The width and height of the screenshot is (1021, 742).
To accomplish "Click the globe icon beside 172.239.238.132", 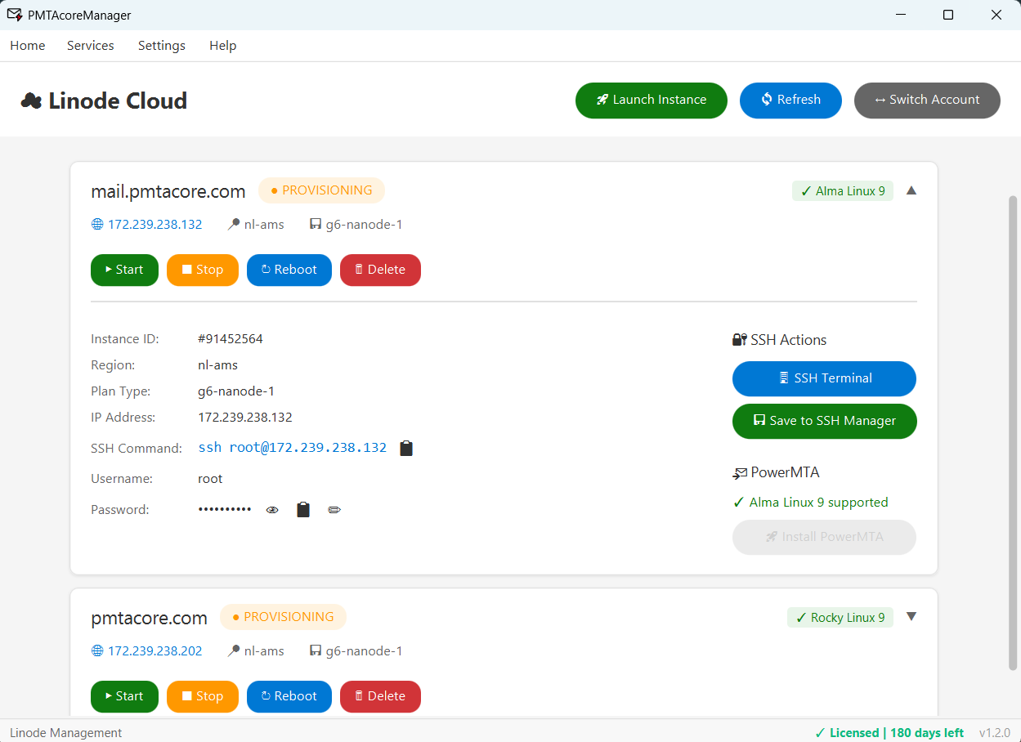I will click(x=98, y=223).
